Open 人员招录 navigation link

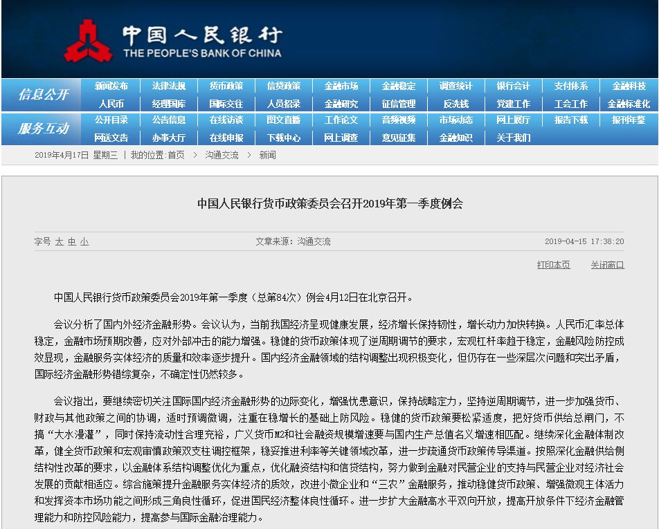(284, 104)
